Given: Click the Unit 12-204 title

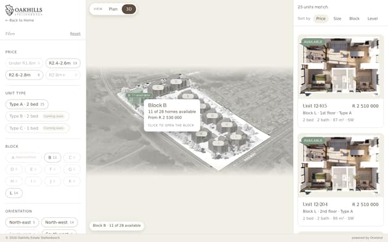Looking at the screenshot, I should click(315, 204).
